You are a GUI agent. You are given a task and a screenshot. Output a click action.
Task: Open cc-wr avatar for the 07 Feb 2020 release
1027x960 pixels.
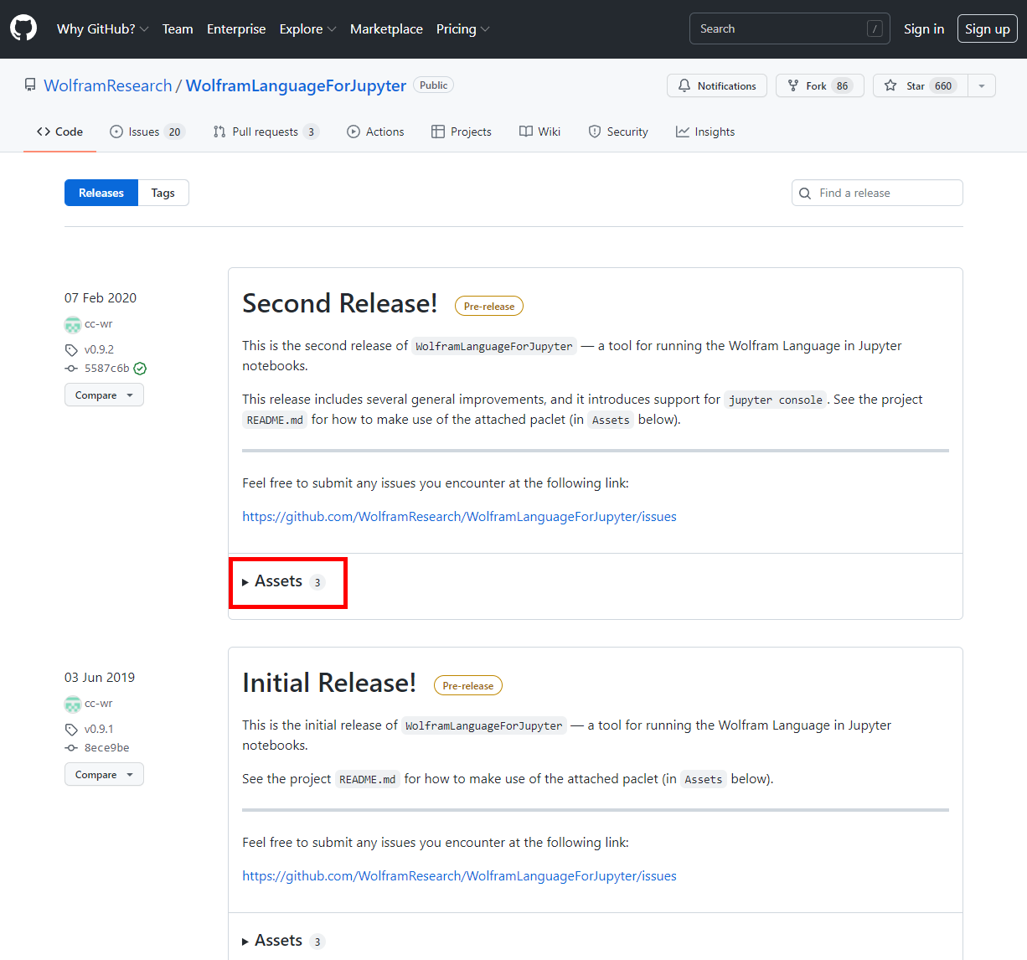(x=73, y=324)
